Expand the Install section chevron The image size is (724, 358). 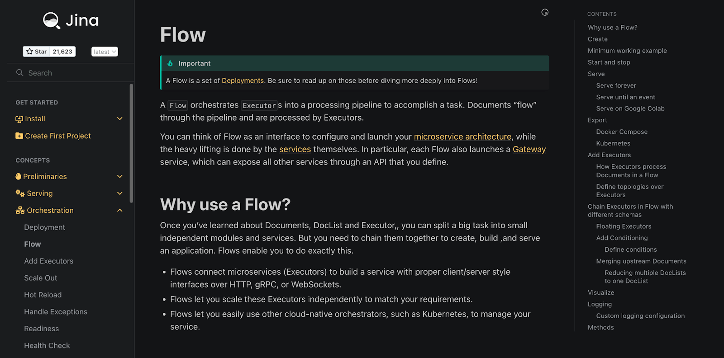click(x=120, y=118)
